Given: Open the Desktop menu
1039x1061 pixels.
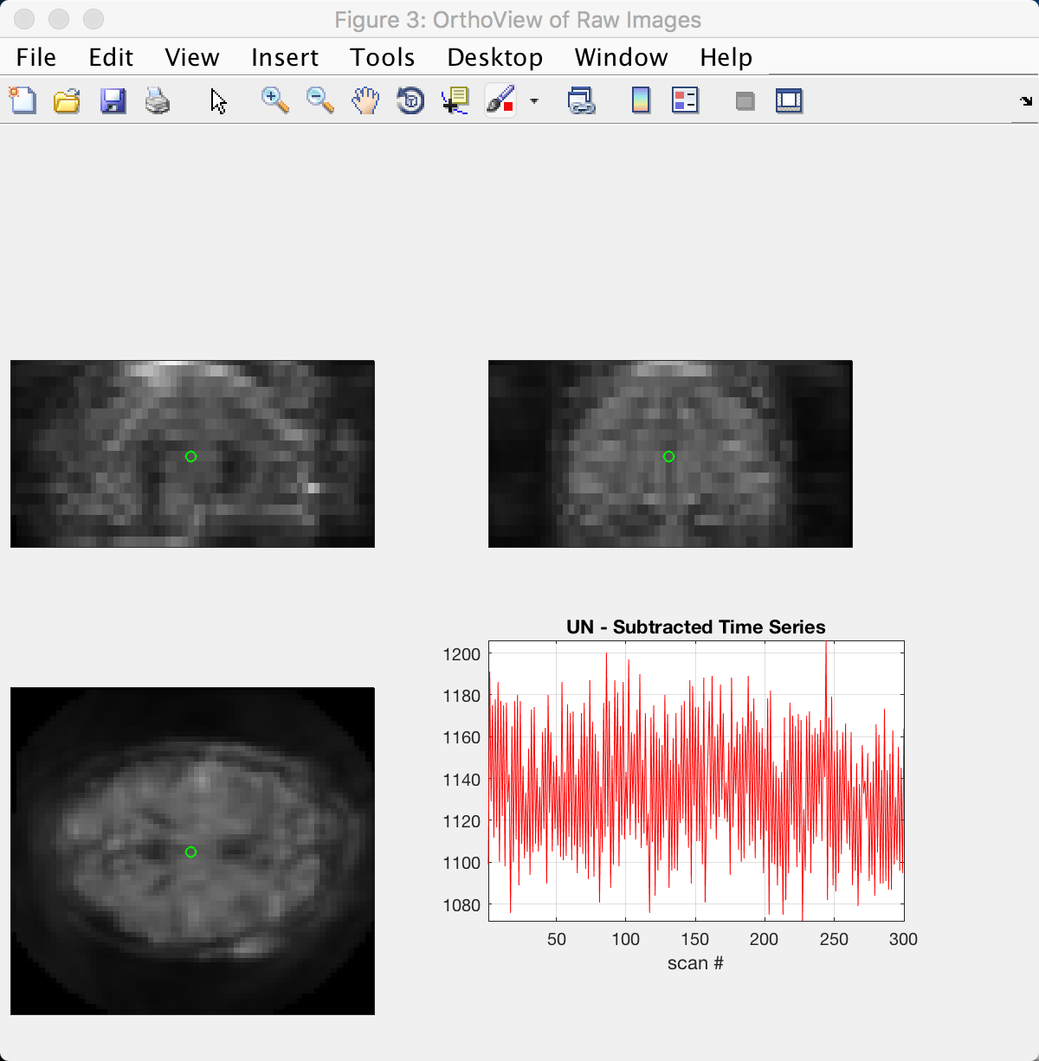Looking at the screenshot, I should (x=494, y=57).
